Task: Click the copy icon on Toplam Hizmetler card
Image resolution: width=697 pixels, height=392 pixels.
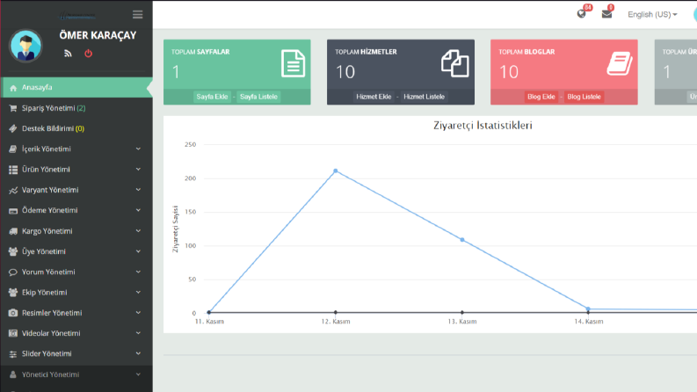Action: pos(454,63)
